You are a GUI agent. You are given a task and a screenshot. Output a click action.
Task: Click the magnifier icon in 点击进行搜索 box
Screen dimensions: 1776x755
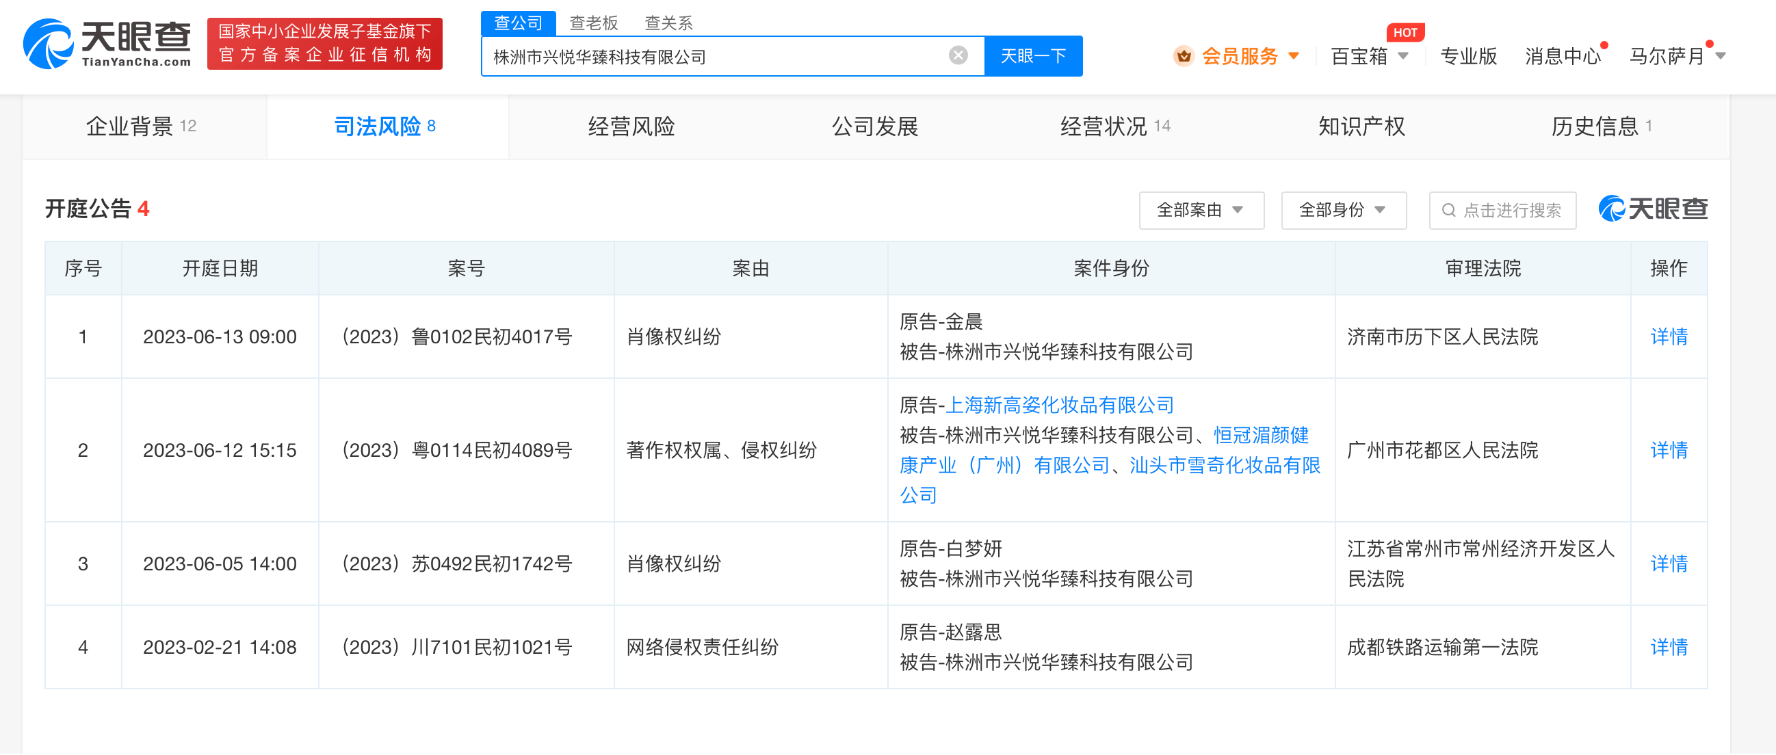pos(1448,211)
